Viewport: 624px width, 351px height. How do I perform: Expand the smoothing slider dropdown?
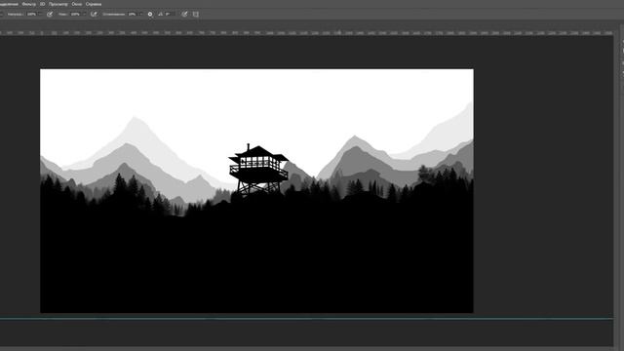141,14
